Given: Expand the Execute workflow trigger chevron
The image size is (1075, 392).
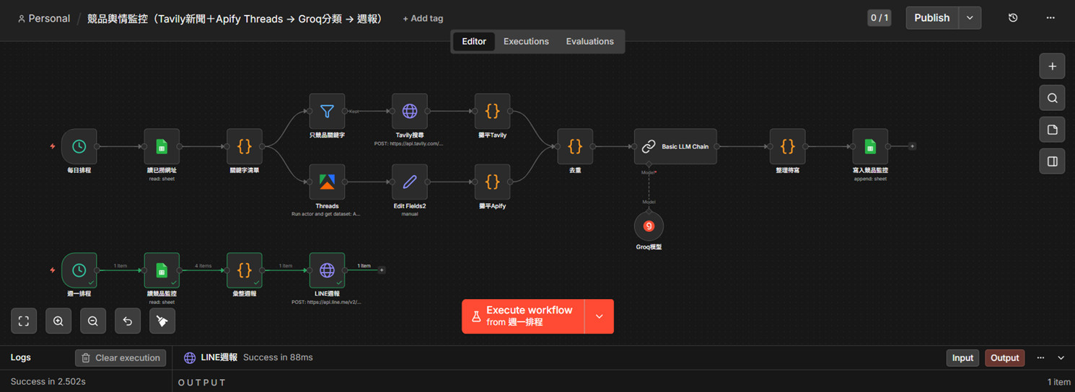Looking at the screenshot, I should tap(599, 316).
